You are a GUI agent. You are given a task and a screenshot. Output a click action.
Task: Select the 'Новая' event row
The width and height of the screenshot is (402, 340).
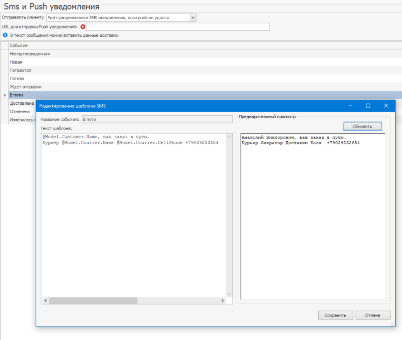16,62
